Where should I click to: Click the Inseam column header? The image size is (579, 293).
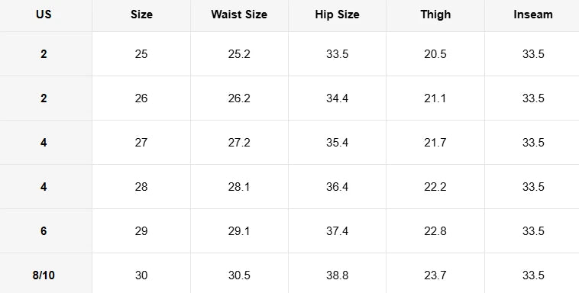click(533, 14)
